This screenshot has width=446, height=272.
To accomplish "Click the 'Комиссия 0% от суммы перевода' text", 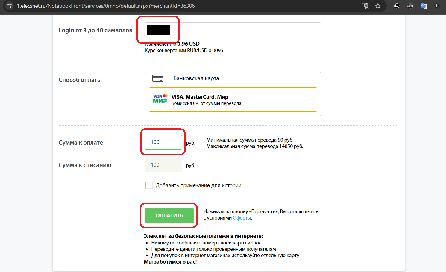I will coord(206,103).
